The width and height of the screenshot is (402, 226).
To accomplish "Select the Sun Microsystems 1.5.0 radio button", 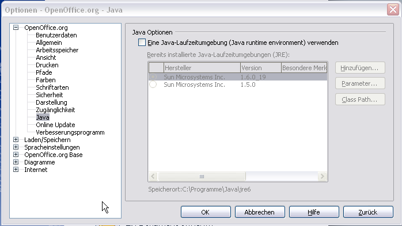I will click(x=153, y=85).
